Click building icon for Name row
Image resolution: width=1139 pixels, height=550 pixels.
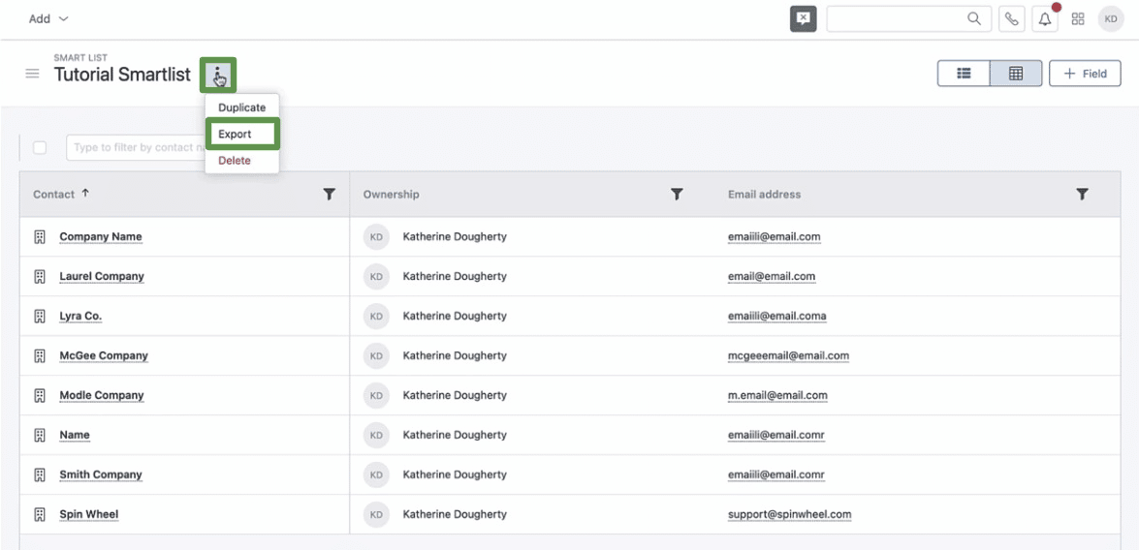pyautogui.click(x=40, y=435)
